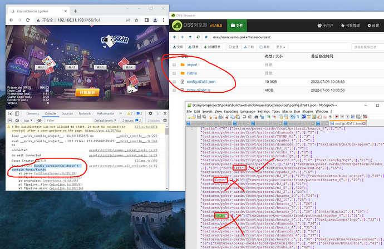Check the native folder checkbox
This screenshot has width=384, height=249.
pos(174,73)
